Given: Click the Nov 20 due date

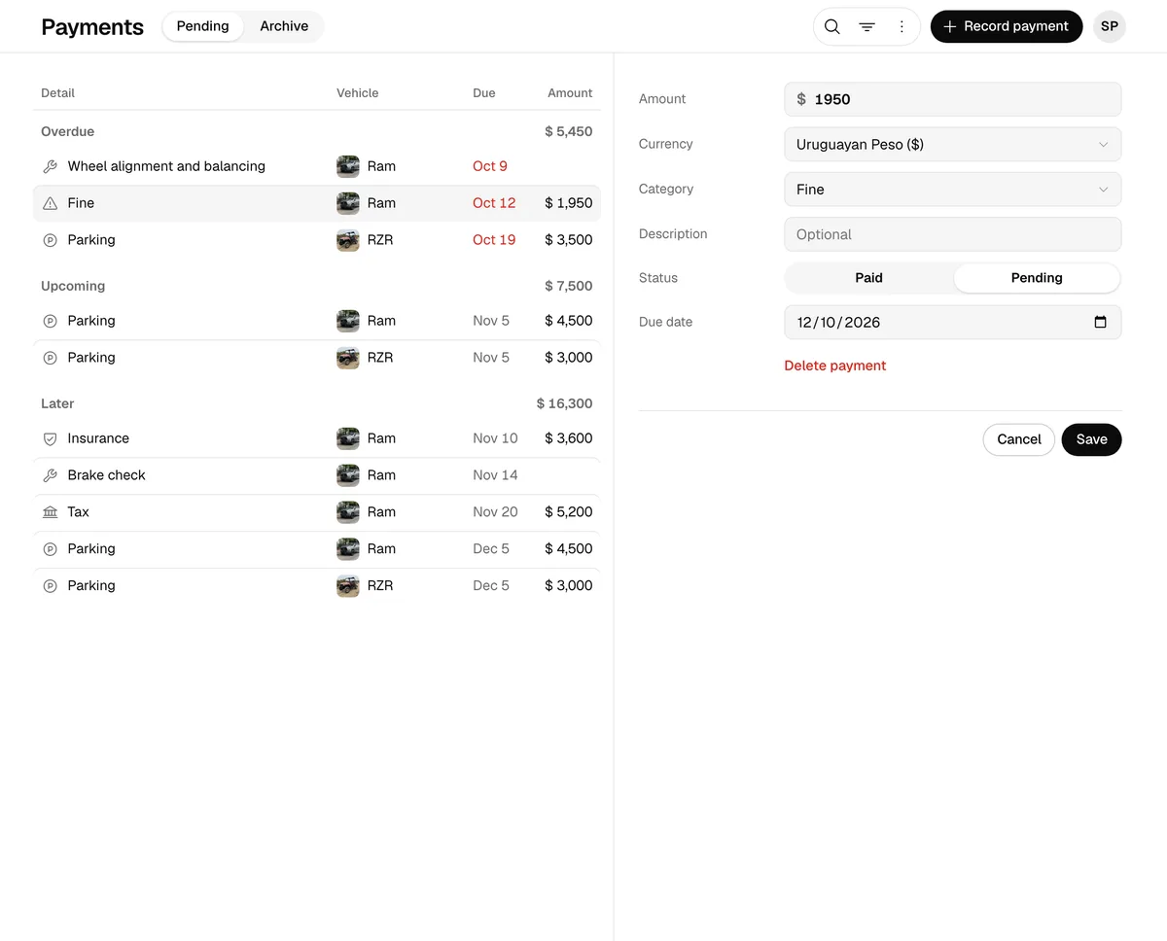Looking at the screenshot, I should point(495,512).
